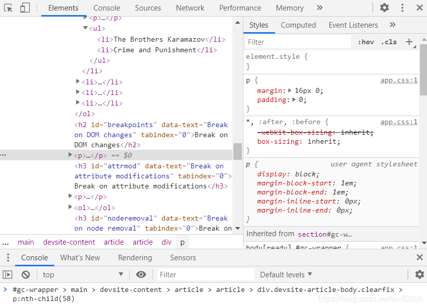The width and height of the screenshot is (427, 308).
Task: Open the top execution context dropdown
Action: coord(82,274)
